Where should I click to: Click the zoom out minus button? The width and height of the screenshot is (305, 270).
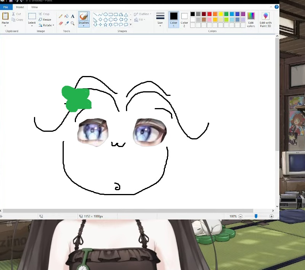pos(240,216)
